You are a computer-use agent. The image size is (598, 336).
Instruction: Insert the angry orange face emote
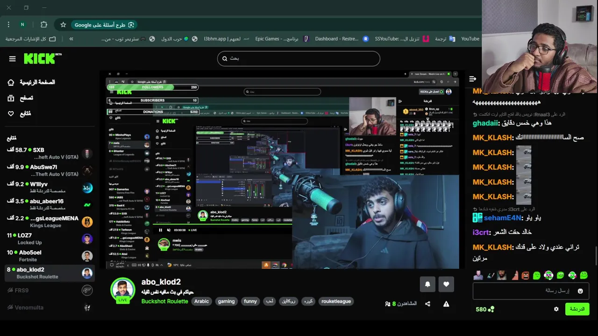pyautogui.click(x=525, y=276)
